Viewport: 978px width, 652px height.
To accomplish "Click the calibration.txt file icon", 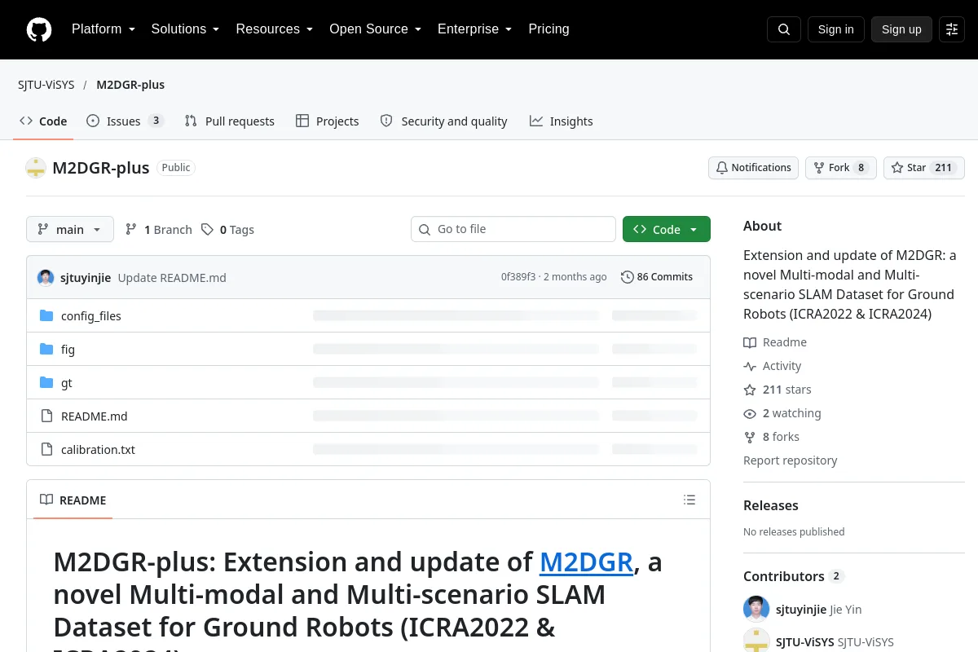I will (46, 449).
